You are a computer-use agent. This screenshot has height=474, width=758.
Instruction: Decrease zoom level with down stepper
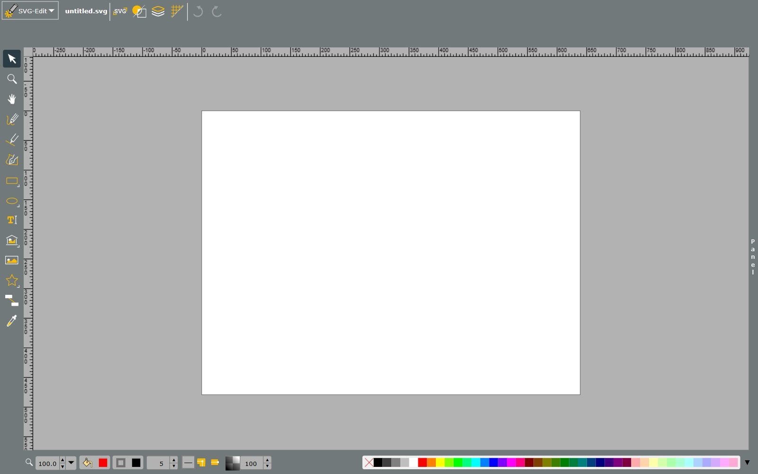click(x=62, y=466)
